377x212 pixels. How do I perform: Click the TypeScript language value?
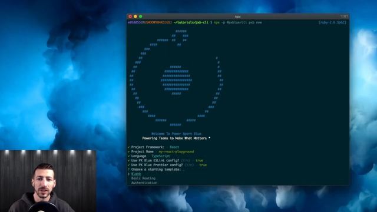pos(161,156)
